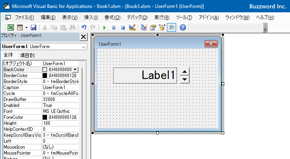Click the BorderColor black color swatch
The width and height of the screenshot is (290, 159).
[45, 76]
